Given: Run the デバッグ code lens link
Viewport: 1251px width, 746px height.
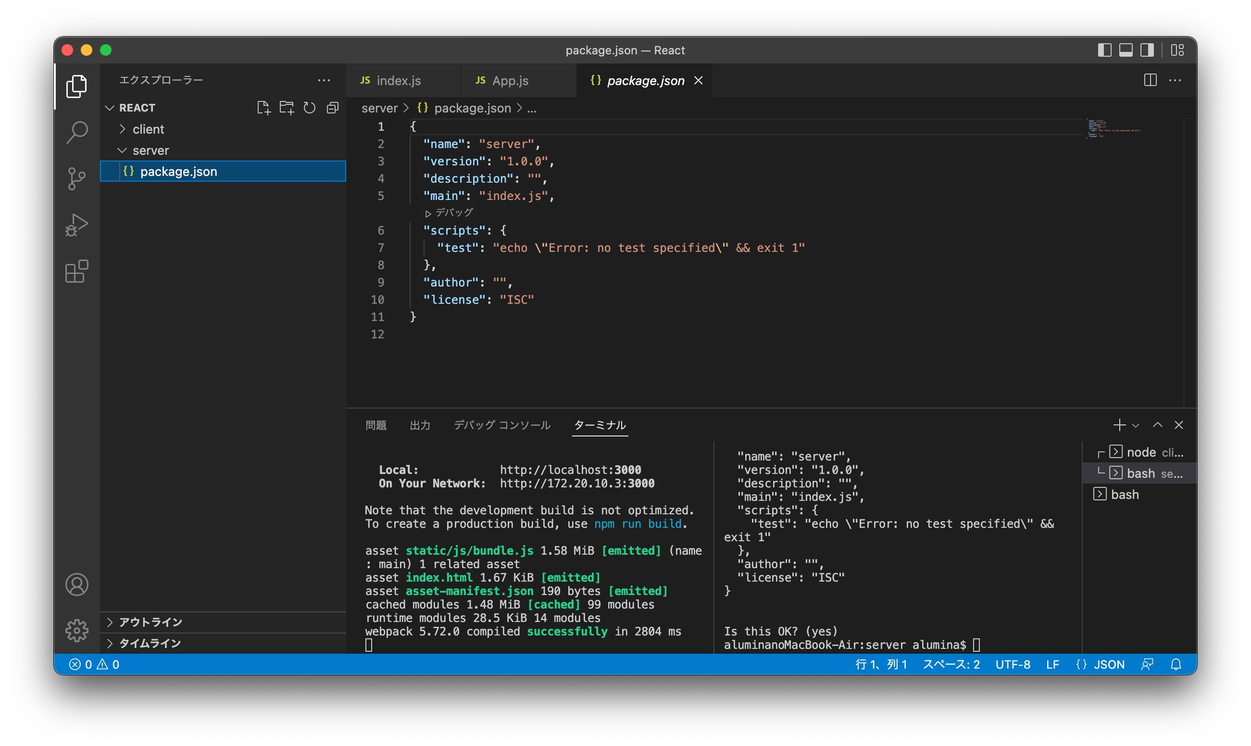Looking at the screenshot, I should click(450, 212).
